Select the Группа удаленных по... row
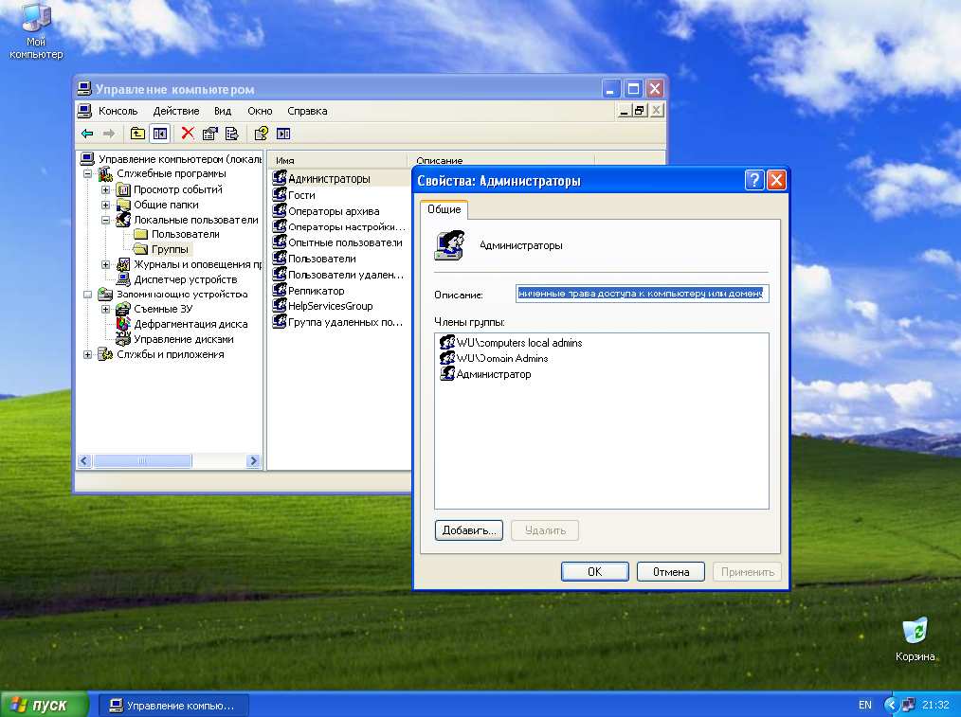Image resolution: width=961 pixels, height=717 pixels. tap(337, 322)
